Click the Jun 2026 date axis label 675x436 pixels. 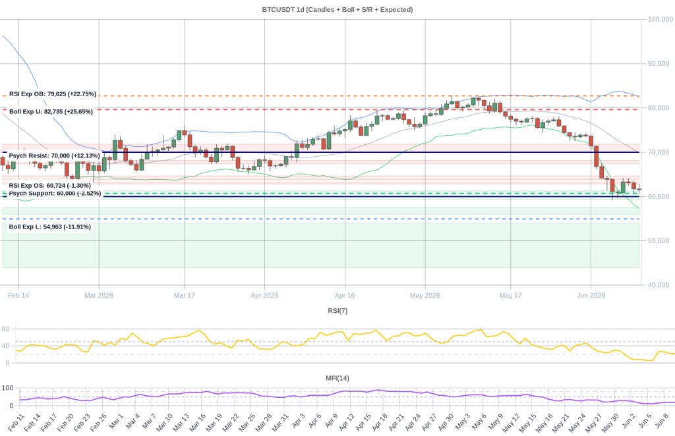[x=591, y=296]
